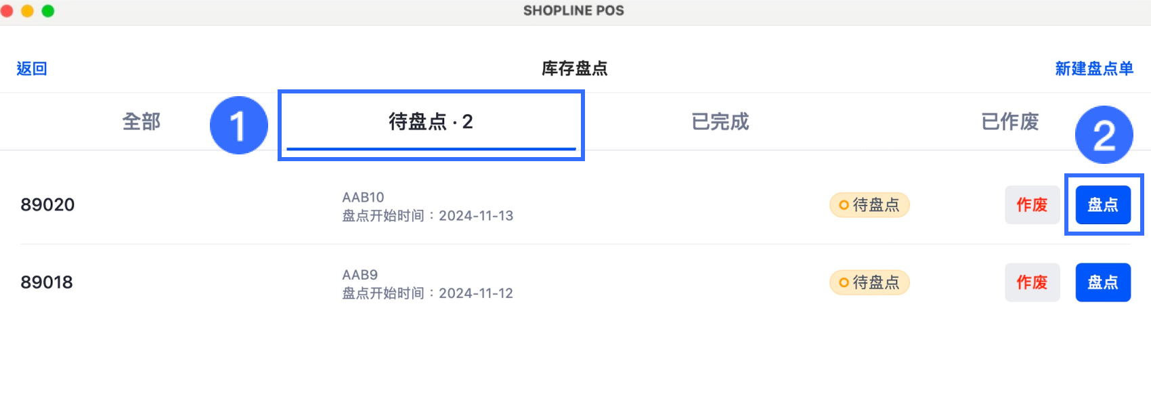Void stocktake 89020 with 作废 button
Screen dimensions: 1151x411
[1033, 204]
